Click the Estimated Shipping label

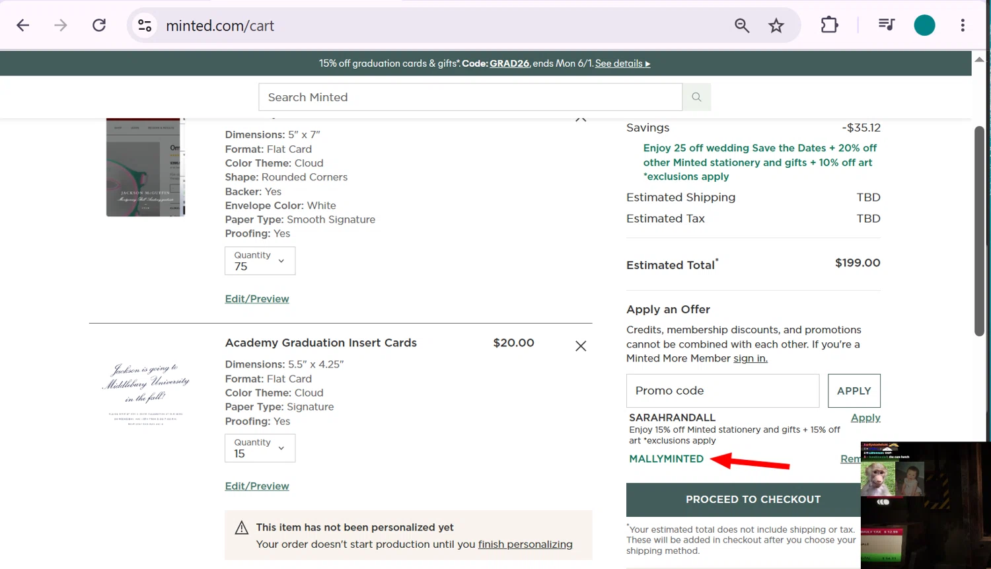[x=680, y=197]
